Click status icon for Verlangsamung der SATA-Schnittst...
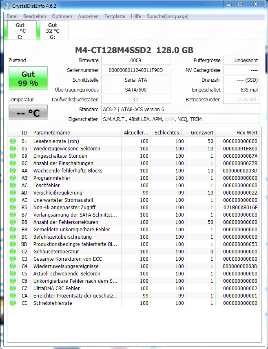268x349 pixels. [x=13, y=215]
